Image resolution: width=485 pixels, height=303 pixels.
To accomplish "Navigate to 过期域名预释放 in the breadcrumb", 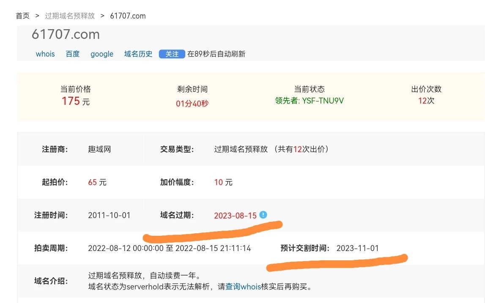I will point(70,16).
